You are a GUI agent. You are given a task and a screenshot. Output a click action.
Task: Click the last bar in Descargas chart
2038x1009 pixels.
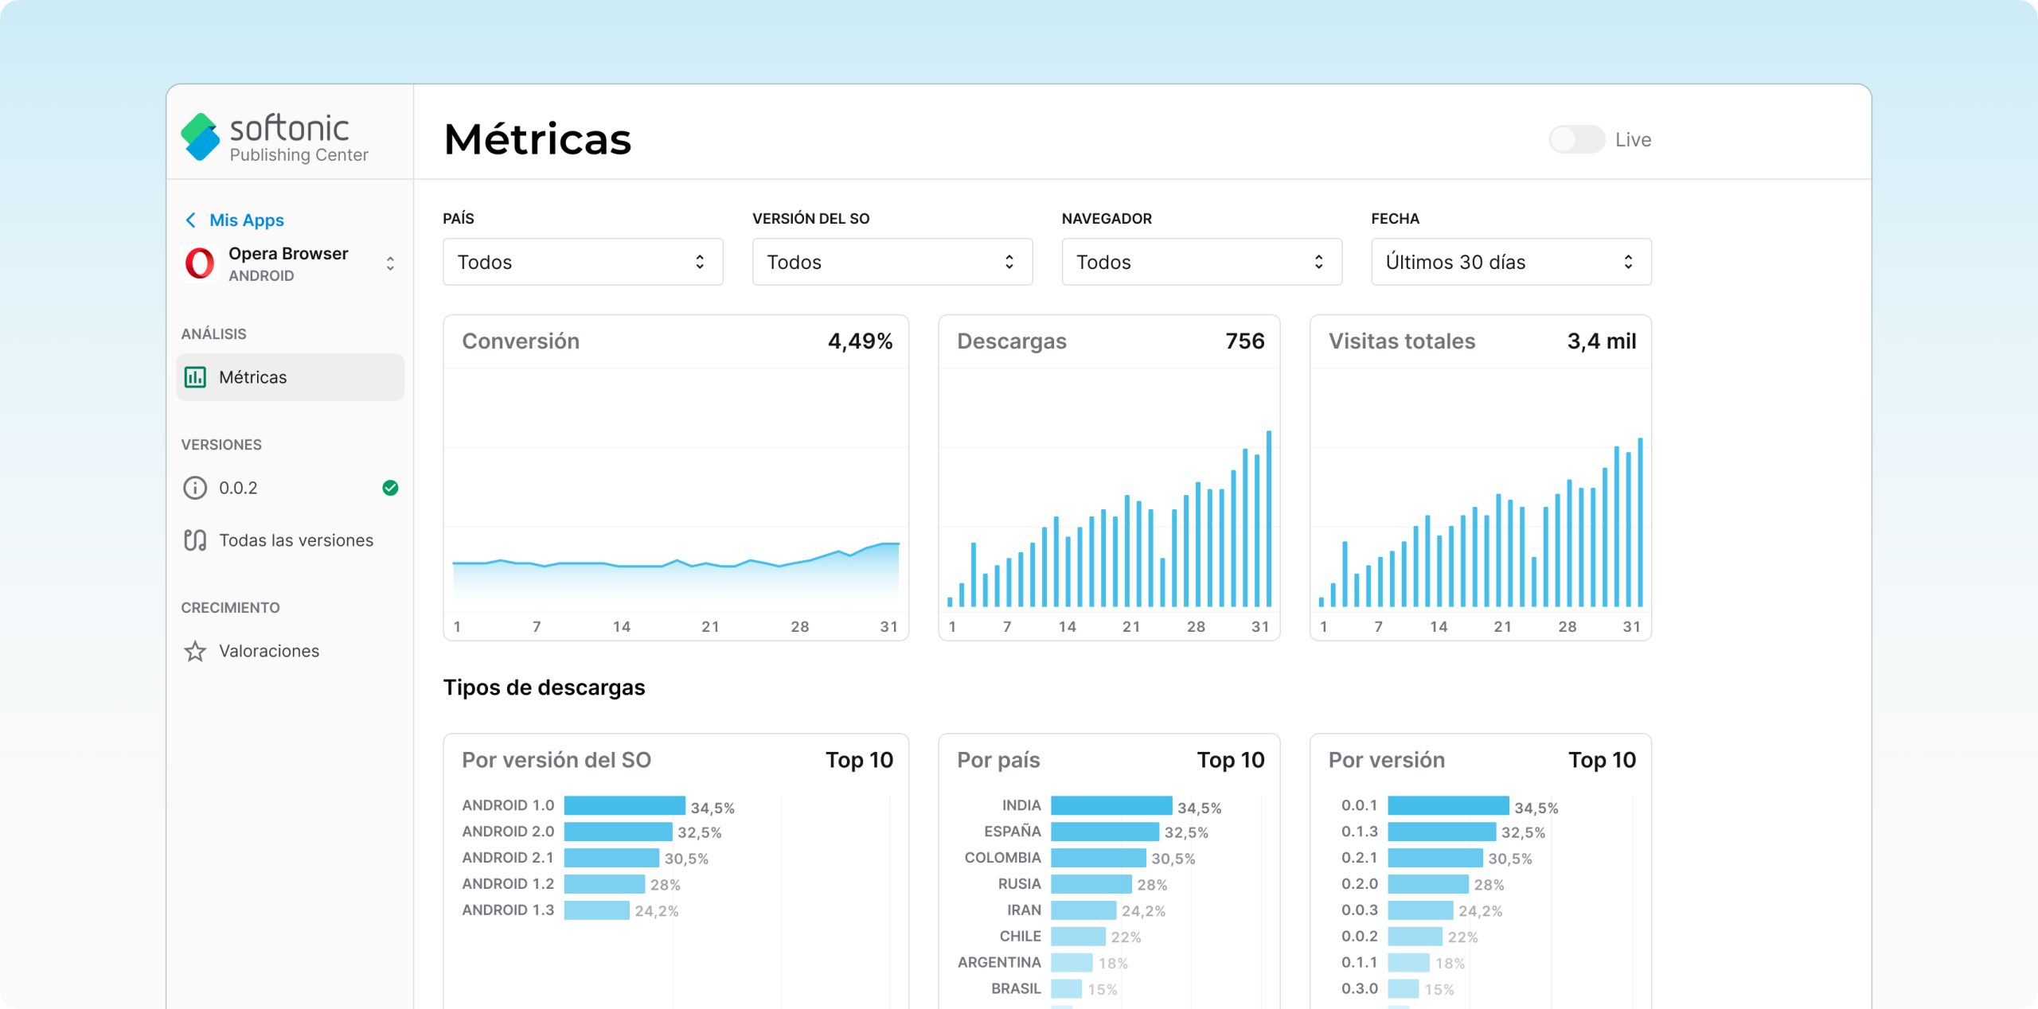coord(1268,520)
